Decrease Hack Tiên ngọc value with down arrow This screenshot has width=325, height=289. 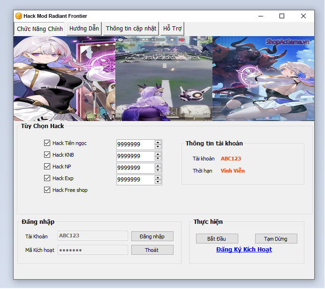coord(158,146)
